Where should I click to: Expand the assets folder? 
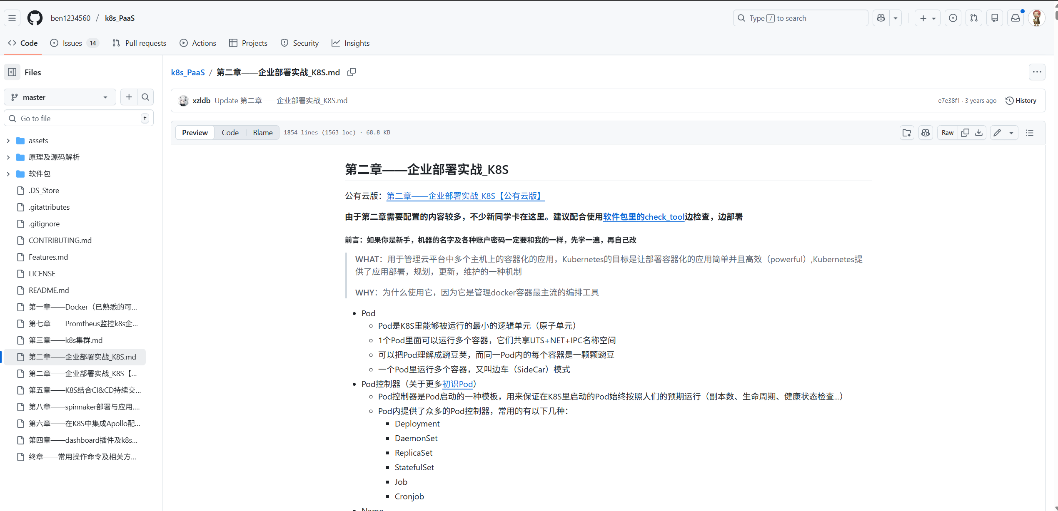point(8,141)
